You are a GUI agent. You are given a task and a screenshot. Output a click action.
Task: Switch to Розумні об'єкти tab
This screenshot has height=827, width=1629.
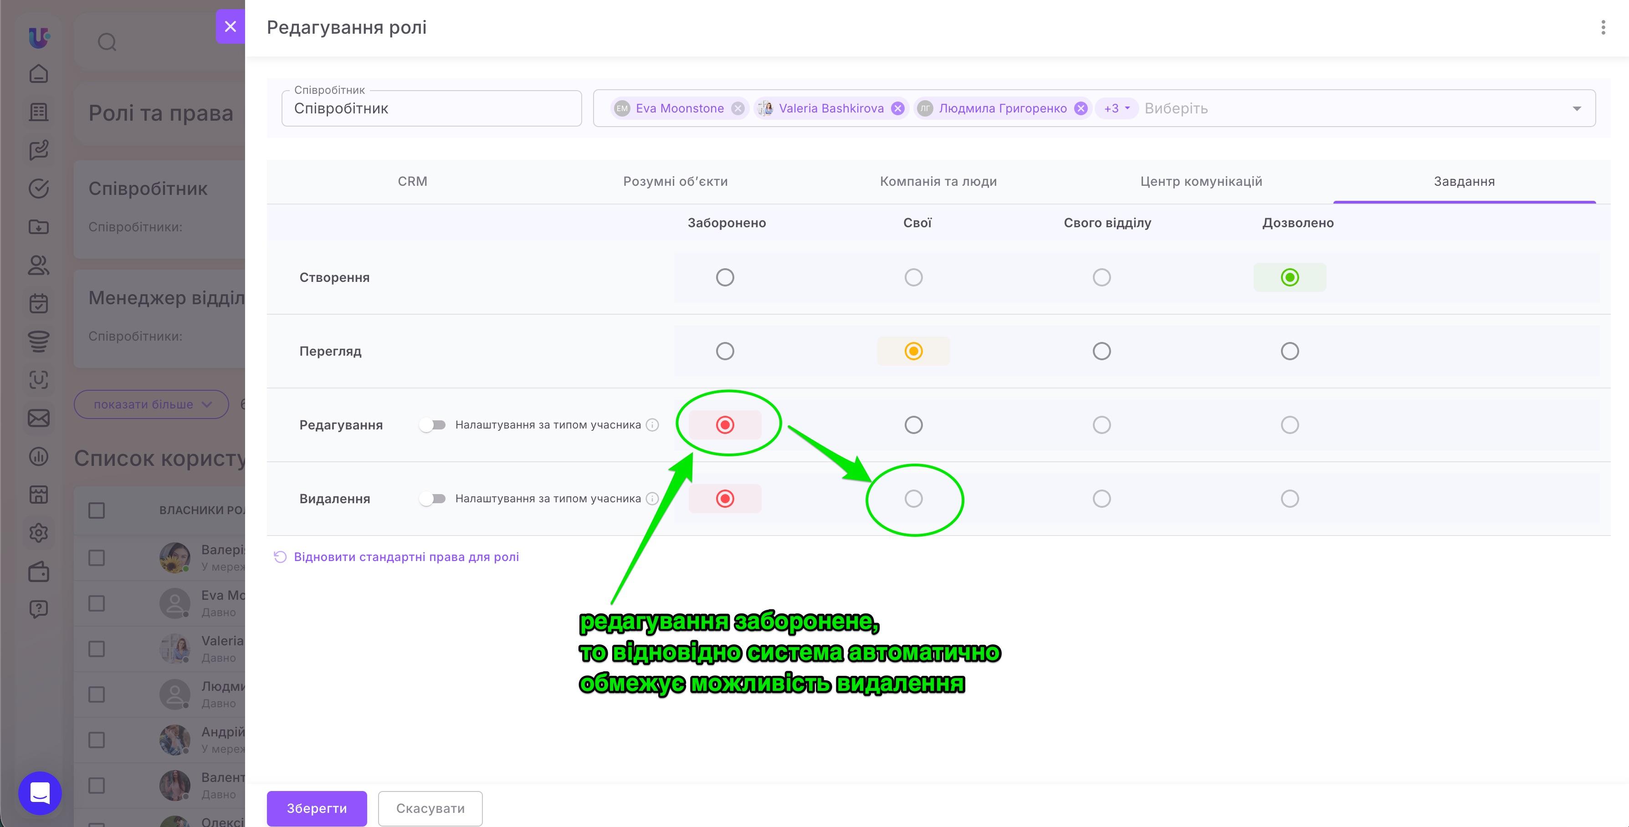pos(676,181)
